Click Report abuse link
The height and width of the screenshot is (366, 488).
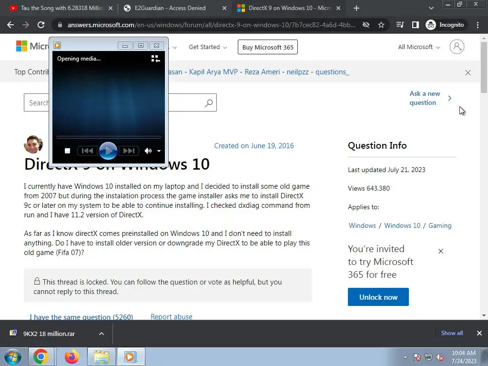pyautogui.click(x=172, y=317)
